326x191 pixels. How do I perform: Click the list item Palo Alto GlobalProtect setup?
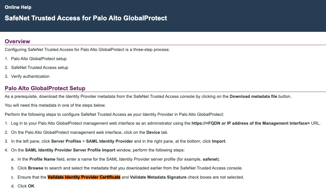pyautogui.click(x=39, y=59)
